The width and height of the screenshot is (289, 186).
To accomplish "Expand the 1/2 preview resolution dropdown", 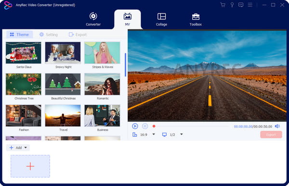I will 182,134.
